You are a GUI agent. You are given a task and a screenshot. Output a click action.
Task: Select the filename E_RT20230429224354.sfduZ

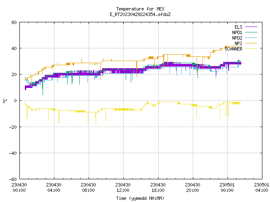140,14
